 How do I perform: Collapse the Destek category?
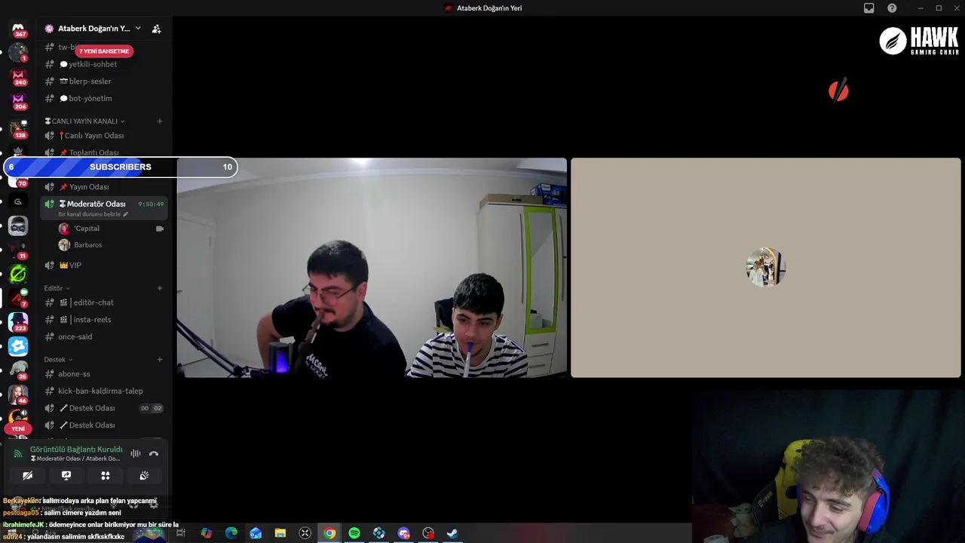click(58, 360)
